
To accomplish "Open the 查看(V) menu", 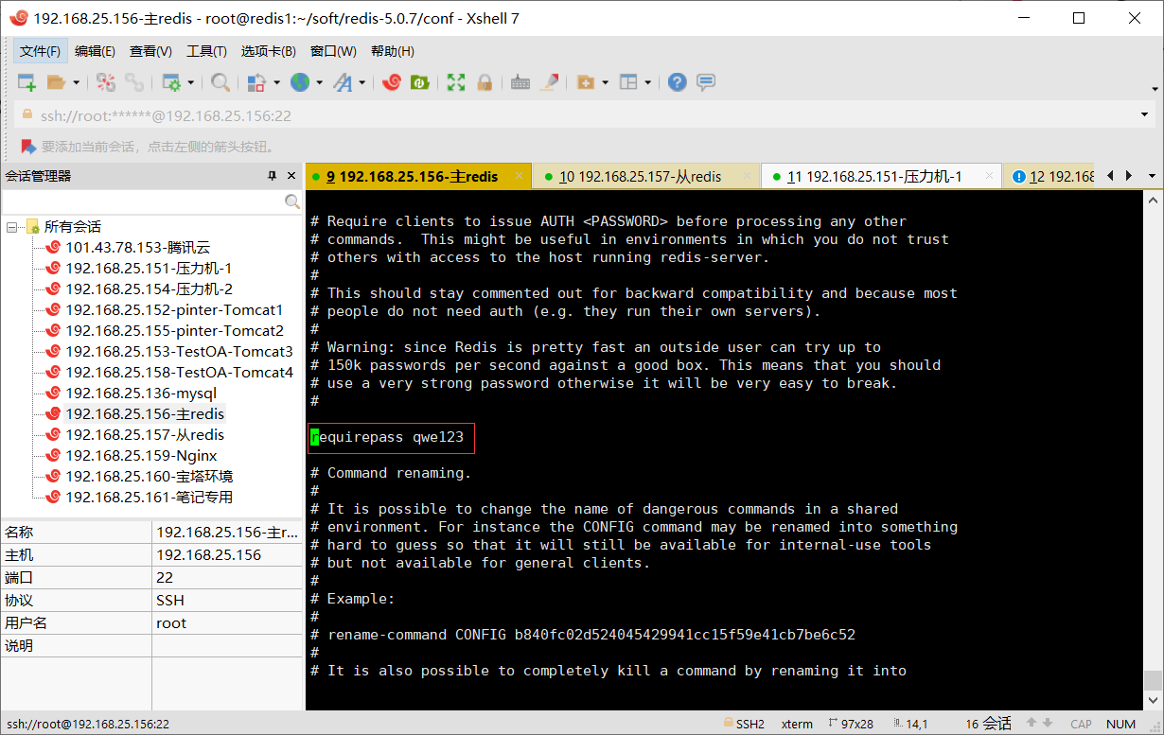I will tap(150, 51).
